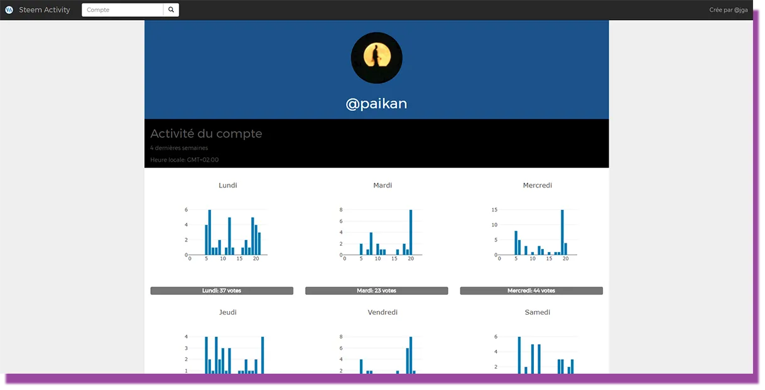The height and width of the screenshot is (390, 765).
Task: Select the Activité du compte heading
Action: pos(206,134)
